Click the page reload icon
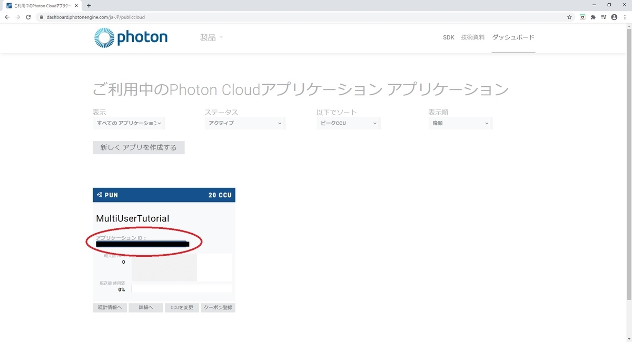This screenshot has width=632, height=342. 28,17
